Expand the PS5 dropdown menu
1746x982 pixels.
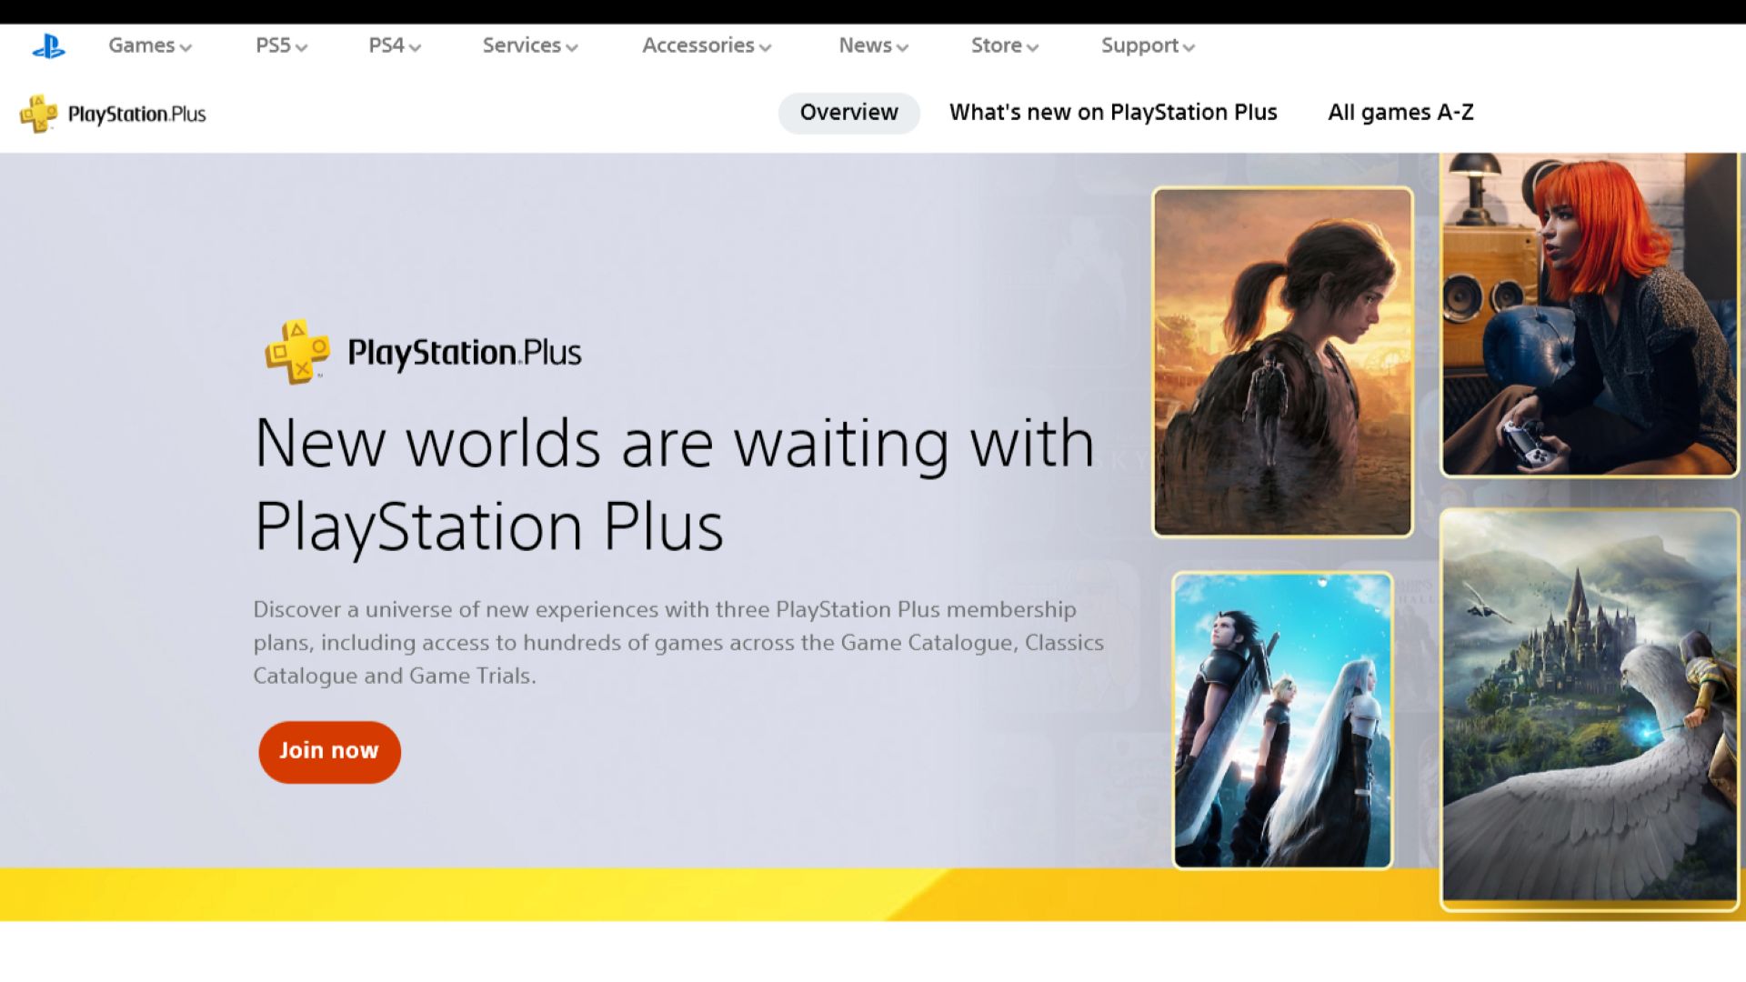281,45
